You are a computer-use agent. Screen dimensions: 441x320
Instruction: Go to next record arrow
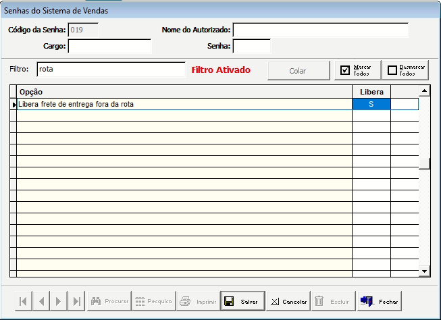(59, 301)
